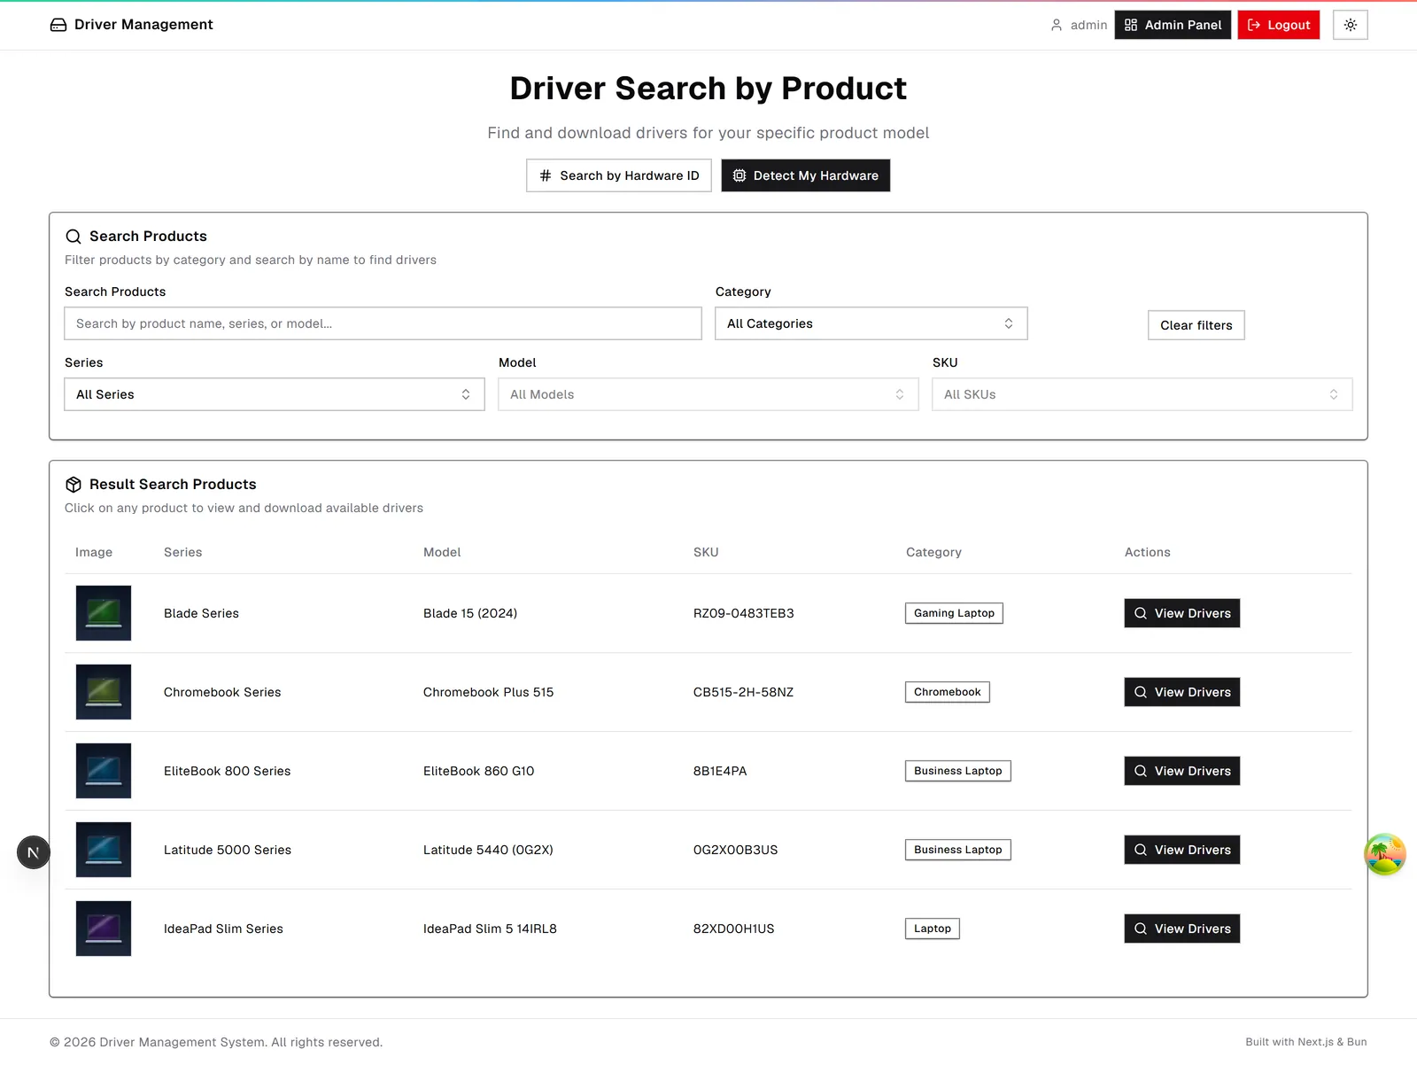Click the island palm tree floating icon
The width and height of the screenshot is (1417, 1065).
pos(1385,854)
